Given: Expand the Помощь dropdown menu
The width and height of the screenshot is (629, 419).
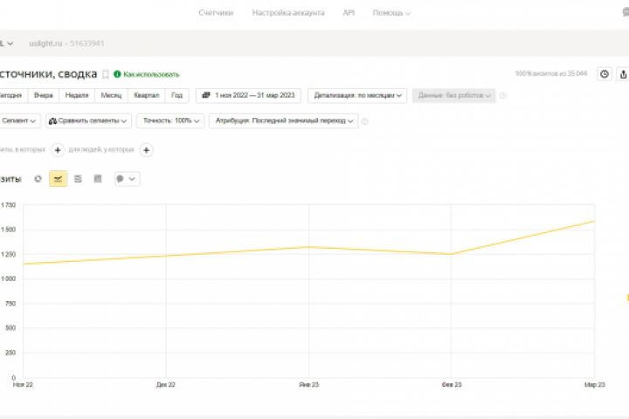Looking at the screenshot, I should [x=391, y=13].
